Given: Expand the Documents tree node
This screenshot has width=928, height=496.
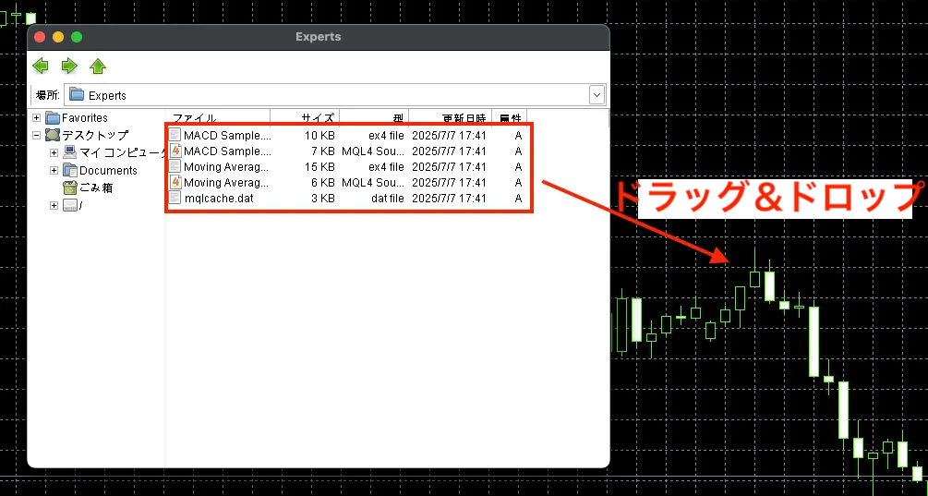Looking at the screenshot, I should pos(54,170).
